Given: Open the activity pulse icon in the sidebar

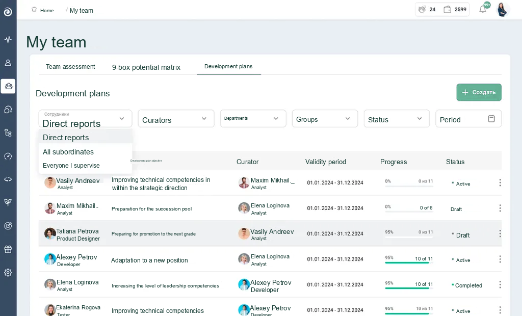Looking at the screenshot, I should (8, 39).
